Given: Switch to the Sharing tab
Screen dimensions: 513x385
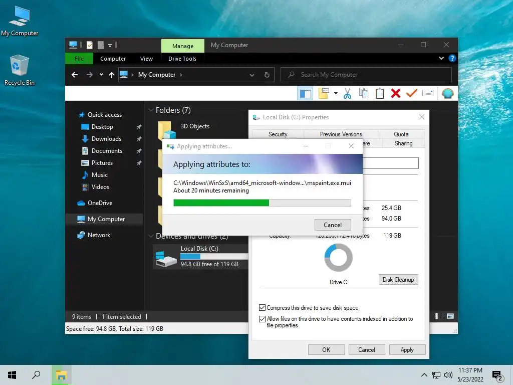Looking at the screenshot, I should click(x=403, y=143).
